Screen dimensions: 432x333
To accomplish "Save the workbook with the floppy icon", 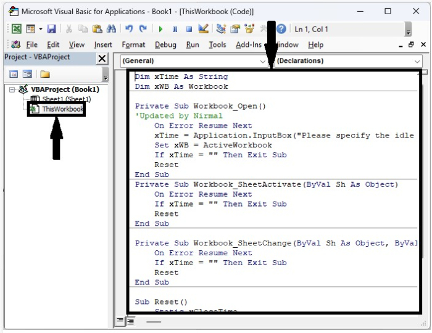I will [x=51, y=29].
